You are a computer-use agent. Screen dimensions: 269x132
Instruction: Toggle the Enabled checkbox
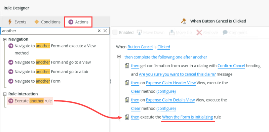(115, 32)
